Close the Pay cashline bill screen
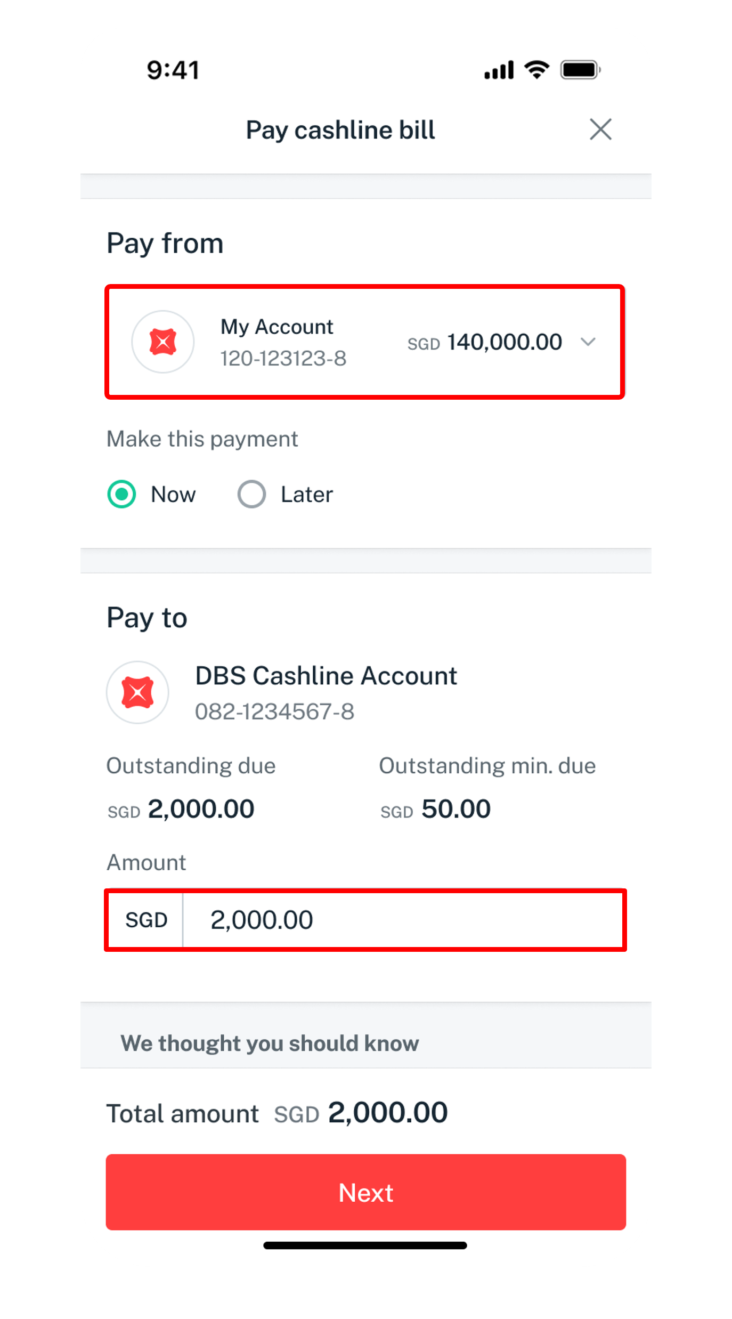 point(600,129)
